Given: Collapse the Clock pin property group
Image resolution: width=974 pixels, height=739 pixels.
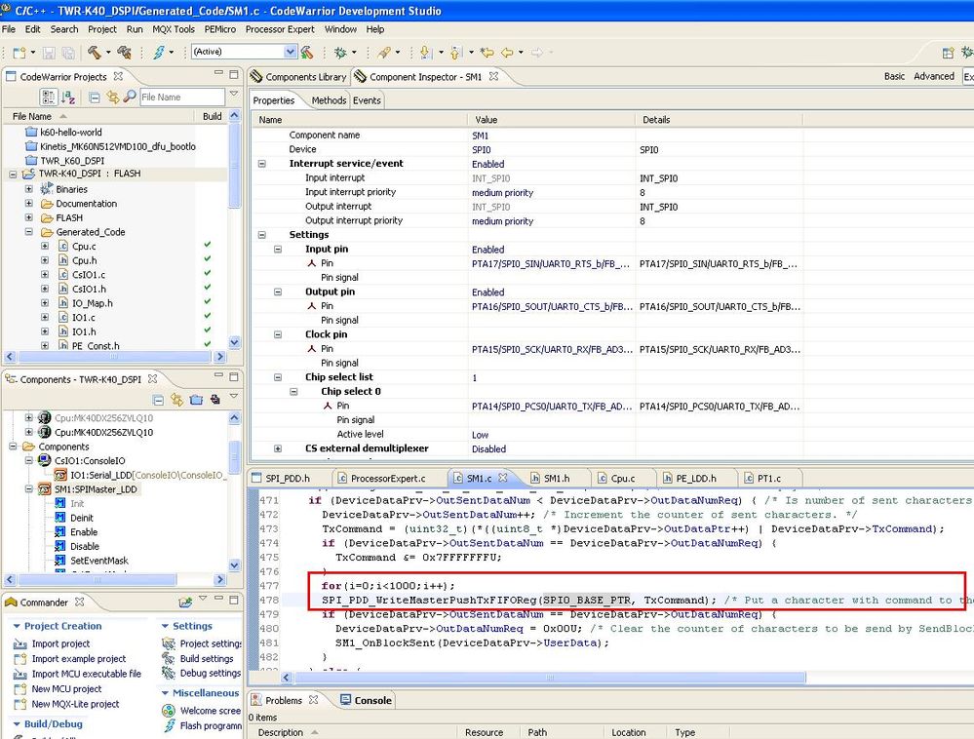Looking at the screenshot, I should [278, 334].
